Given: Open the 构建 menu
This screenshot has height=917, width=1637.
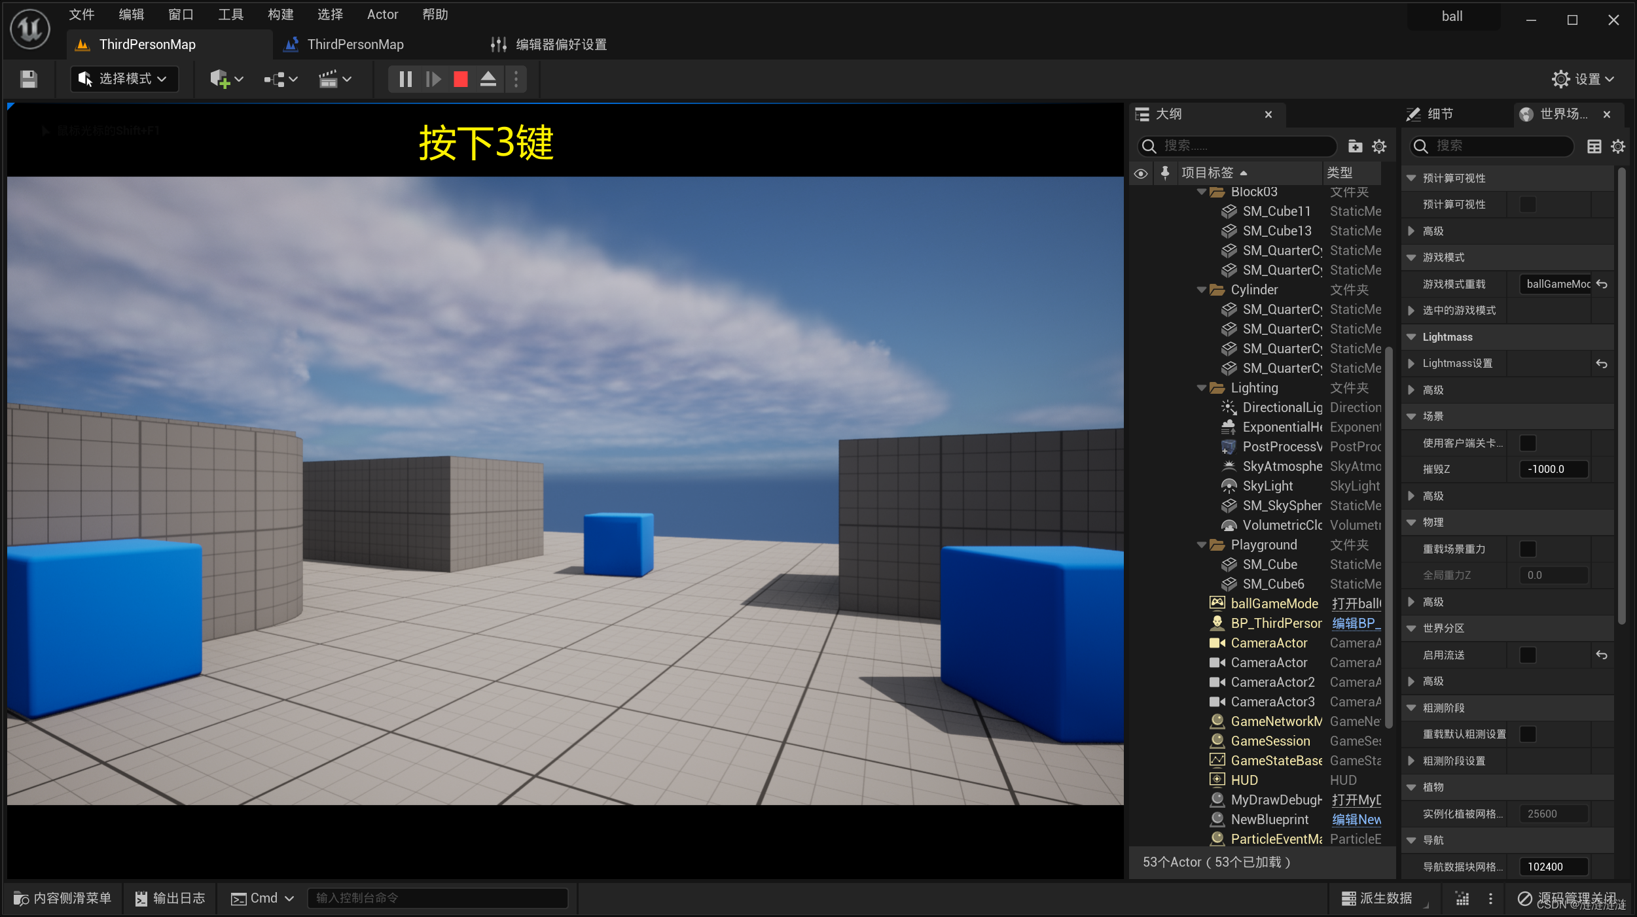Looking at the screenshot, I should 280,14.
